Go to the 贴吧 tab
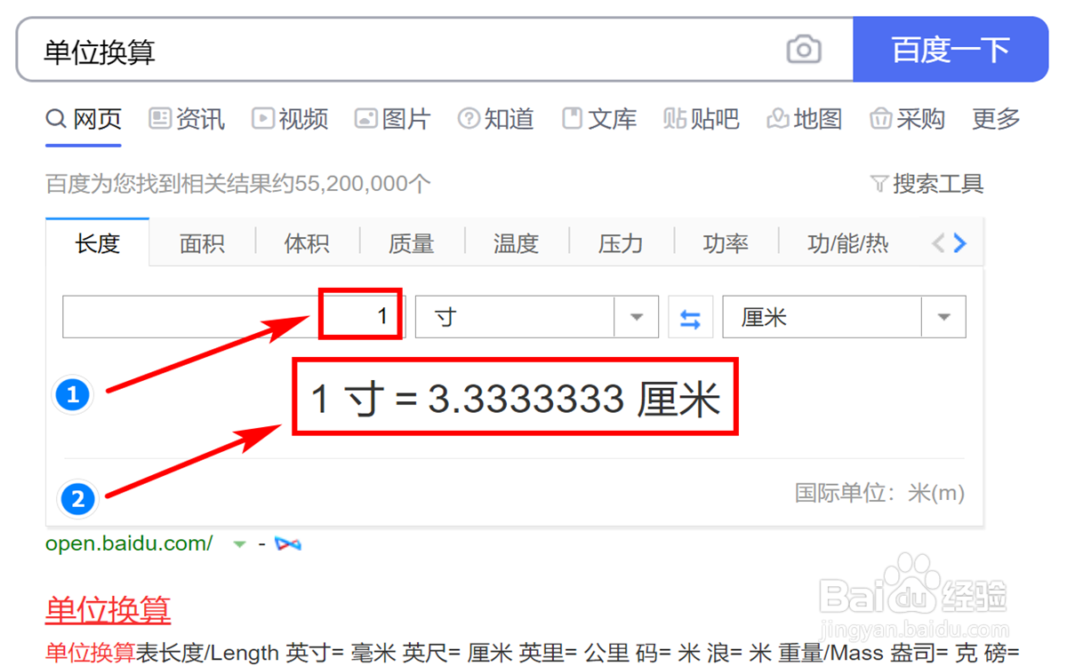Screen dimensions: 1067x666 [702, 119]
